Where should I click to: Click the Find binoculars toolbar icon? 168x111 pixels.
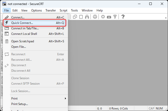coord(87,17)
